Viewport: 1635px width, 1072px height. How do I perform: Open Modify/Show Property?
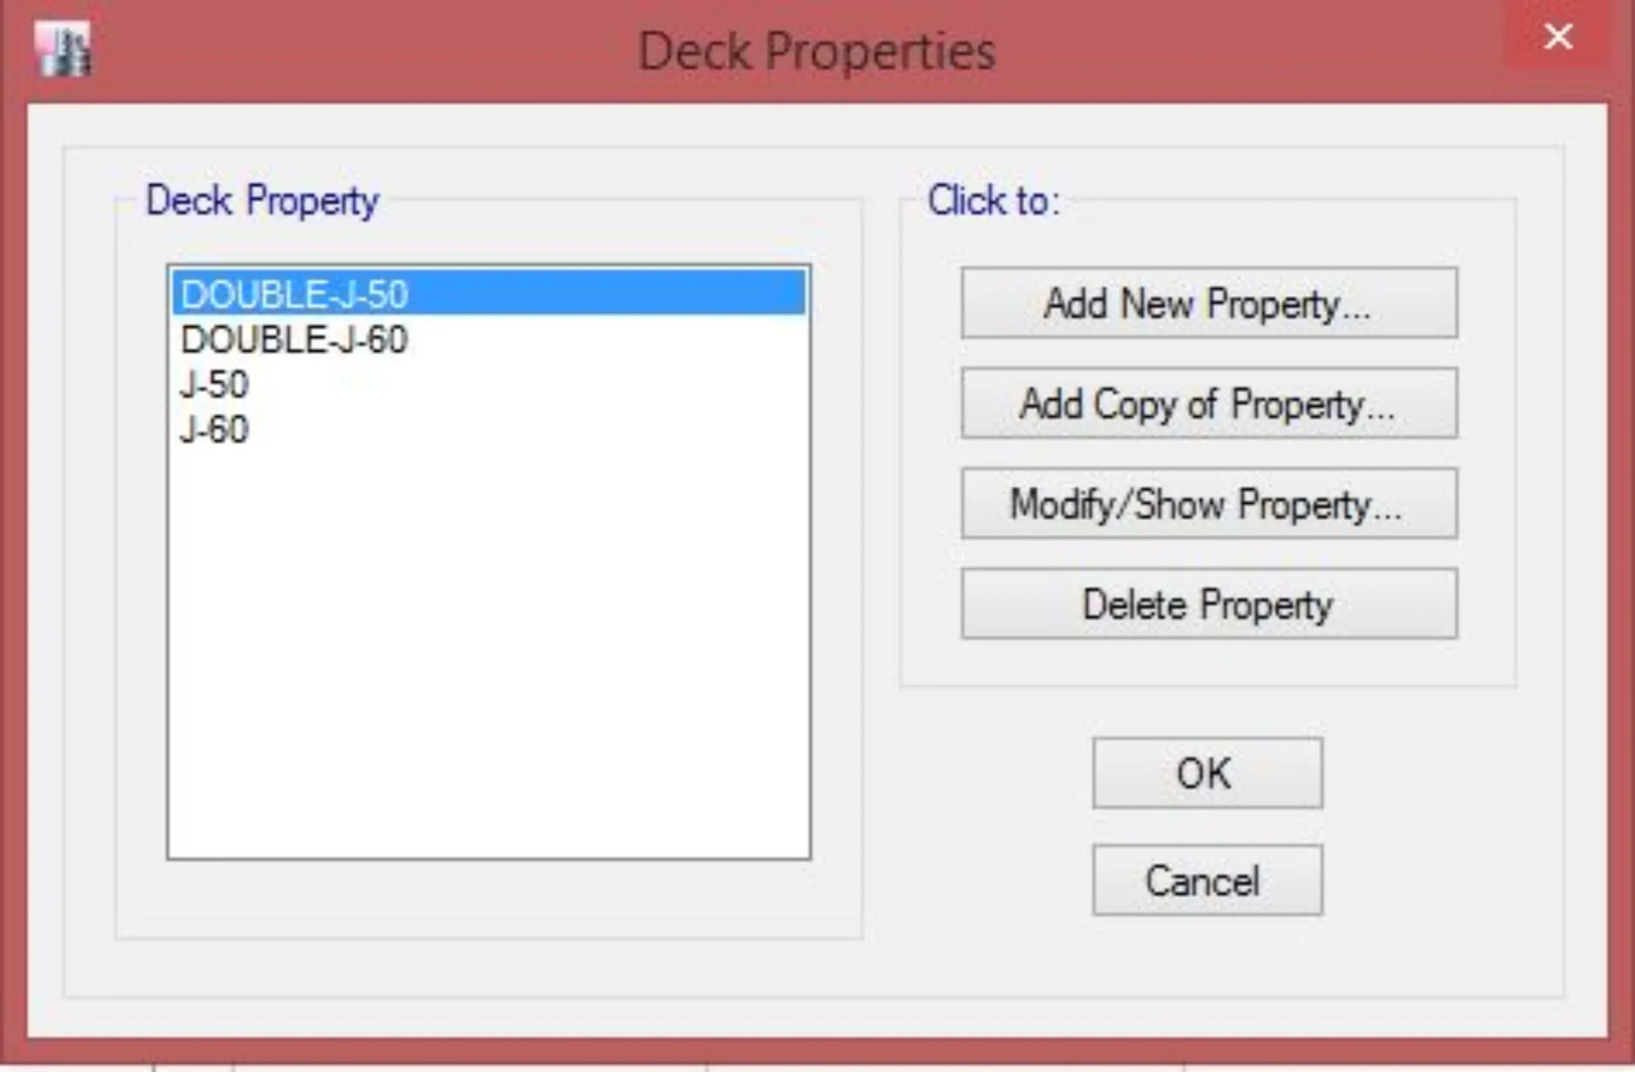coord(1208,503)
